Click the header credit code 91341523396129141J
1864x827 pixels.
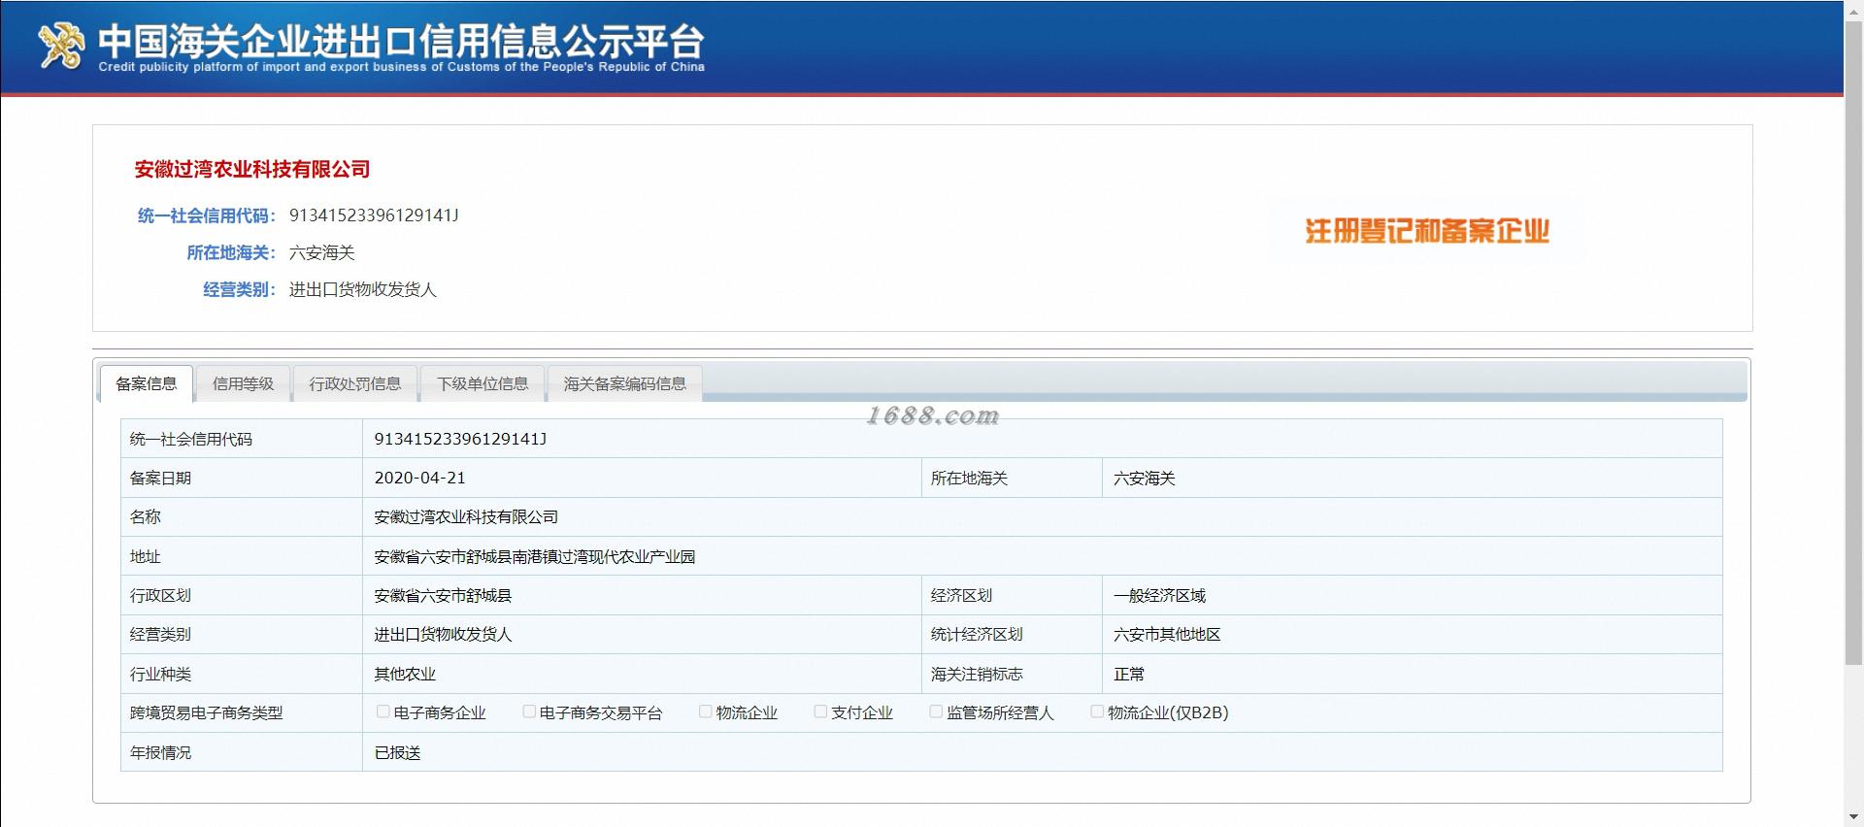tap(374, 215)
